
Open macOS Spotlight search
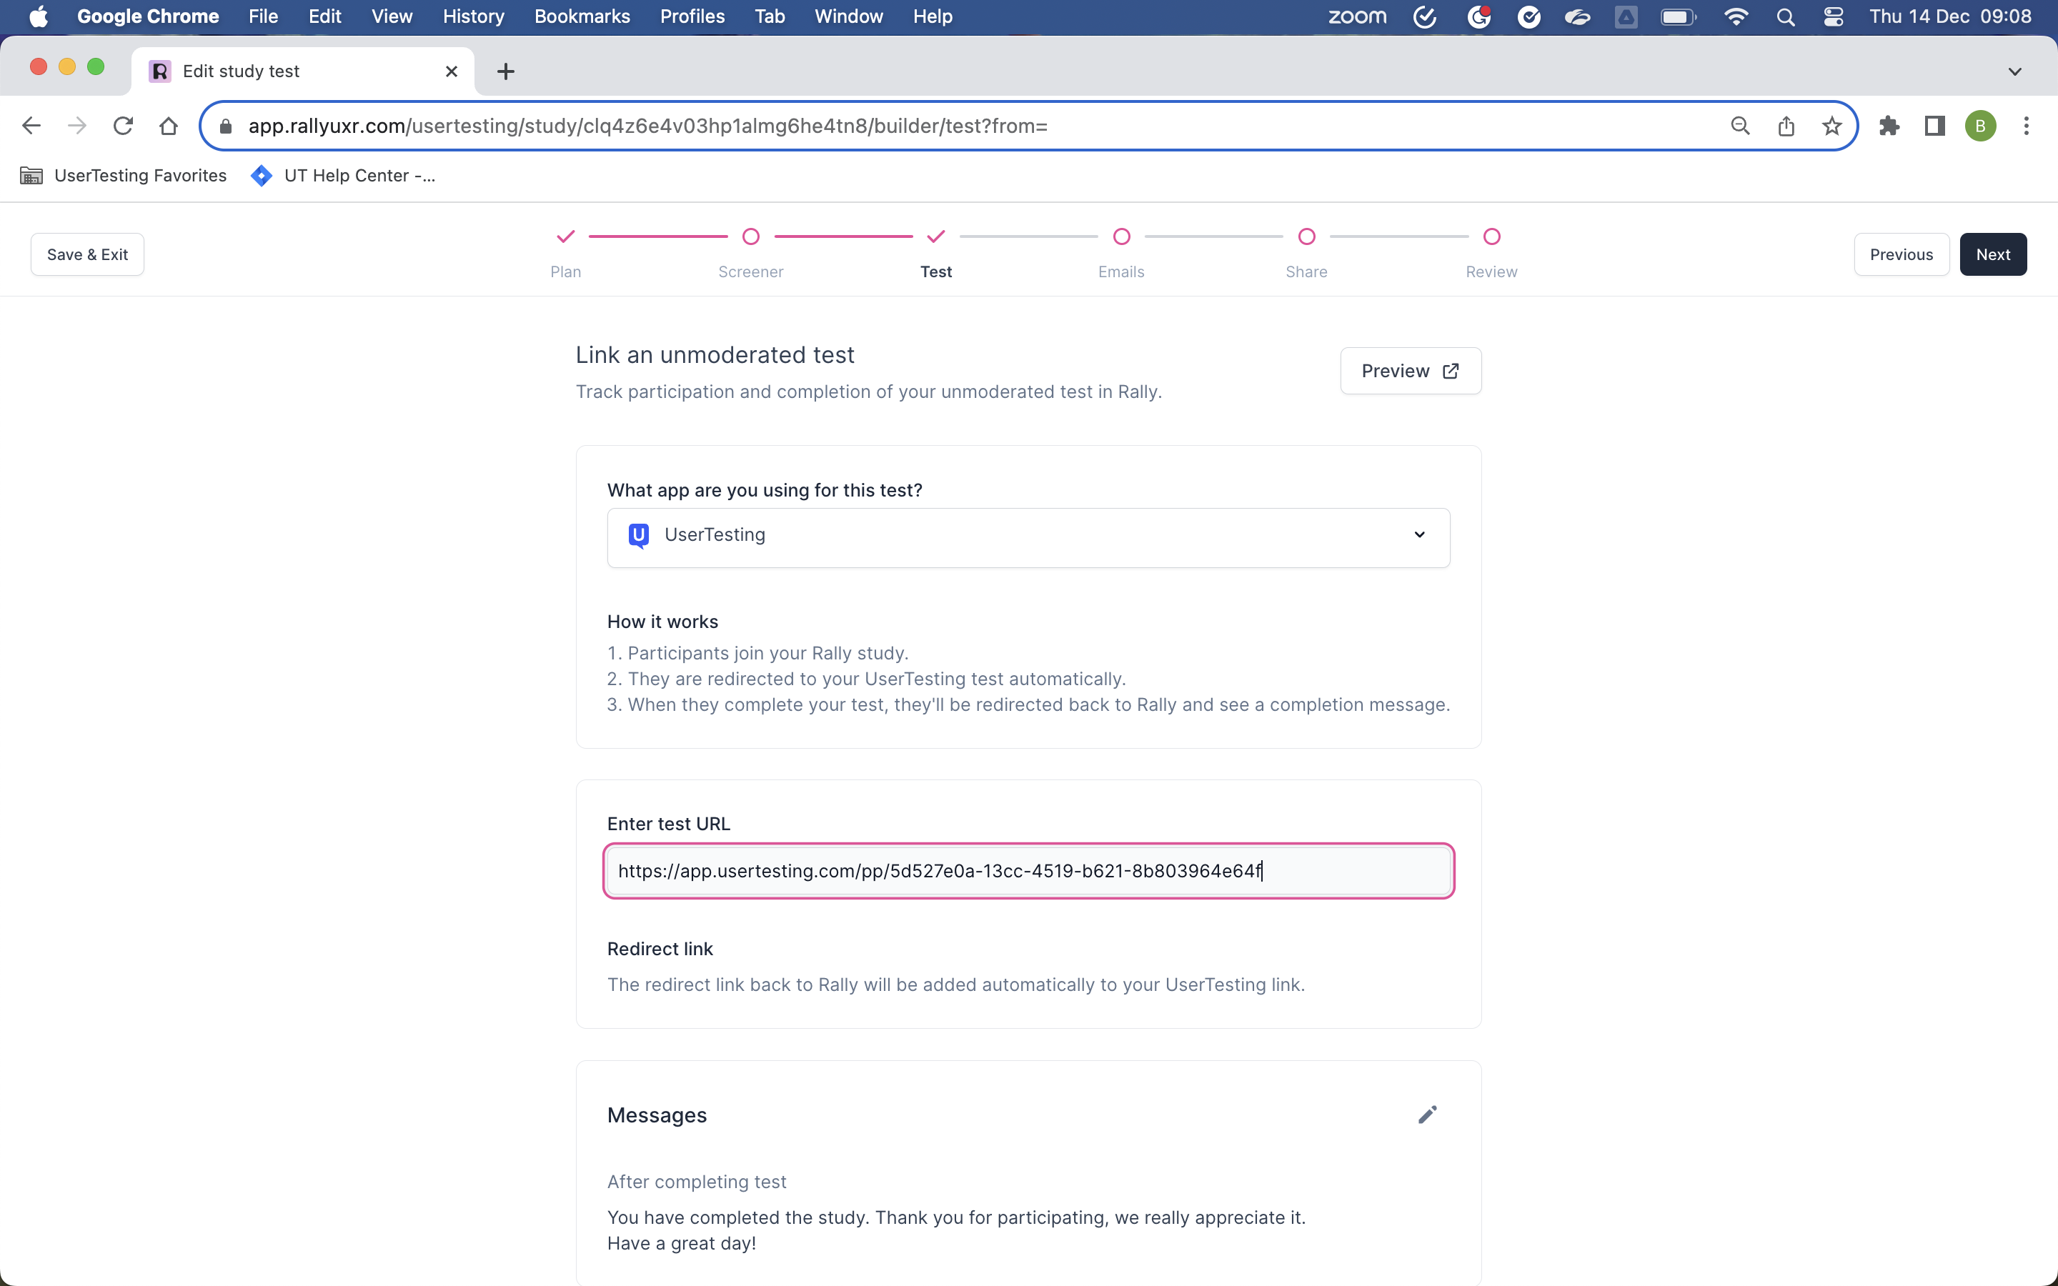1786,16
